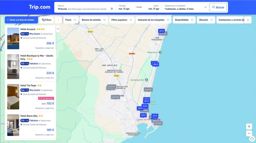
Task: Recenter map with the location icon
Action: click(252, 139)
